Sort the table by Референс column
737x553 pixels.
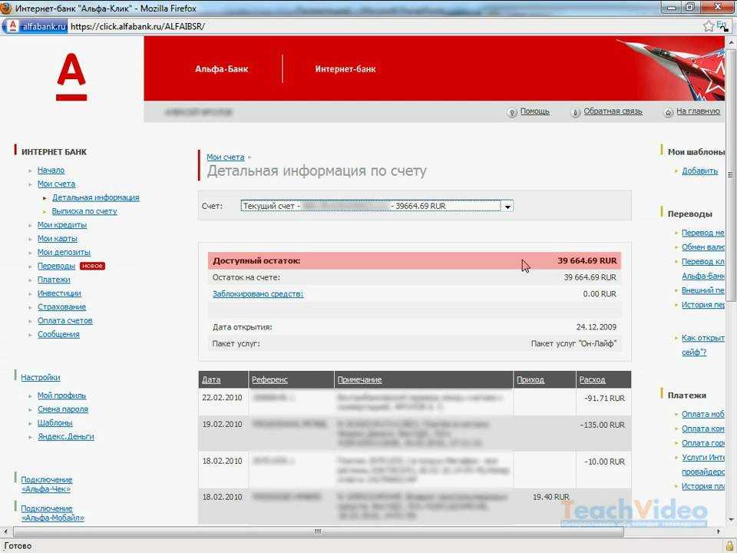(x=269, y=380)
